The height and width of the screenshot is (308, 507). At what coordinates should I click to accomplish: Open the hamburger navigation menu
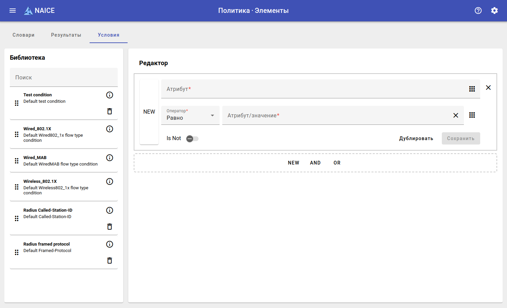coord(13,11)
